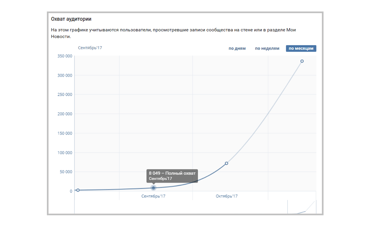Click the first data point at chart start
The height and width of the screenshot is (228, 370).
pyautogui.click(x=78, y=190)
